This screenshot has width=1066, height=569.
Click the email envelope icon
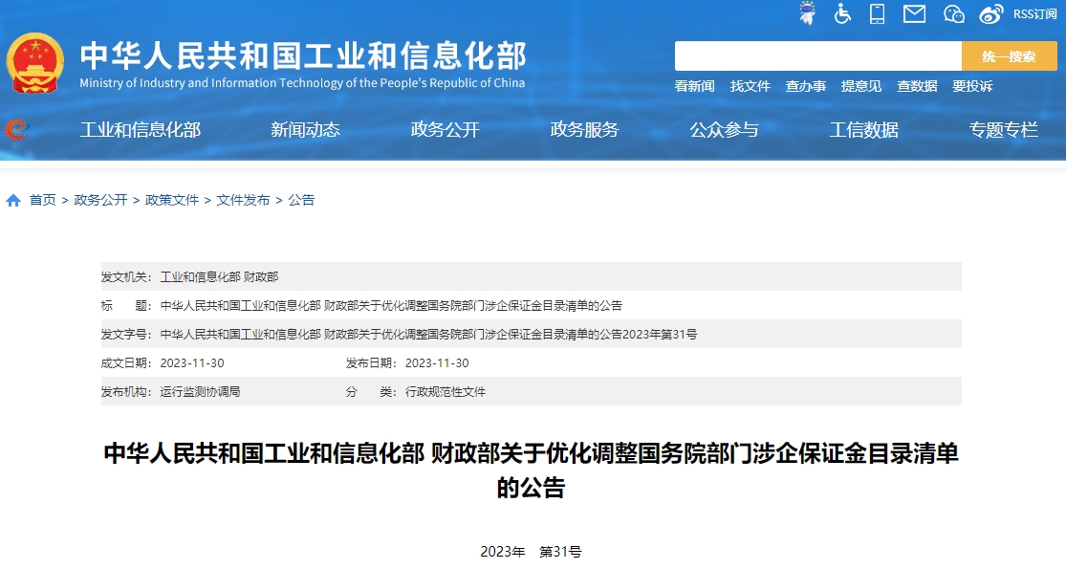(915, 13)
